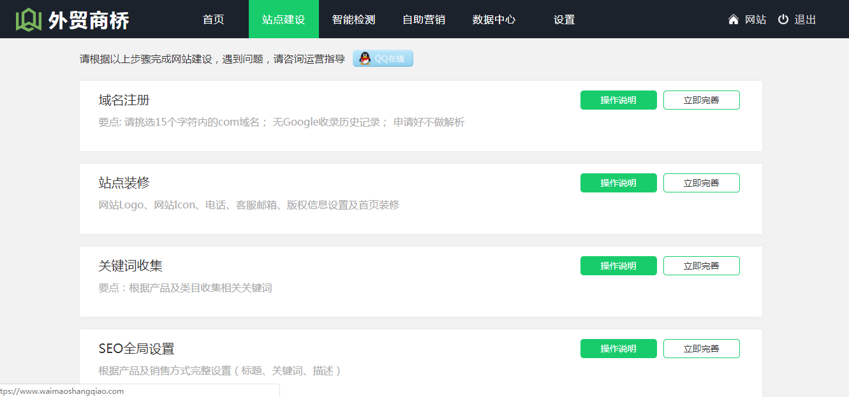
Task: Click the 网站 link text
Action: click(755, 20)
